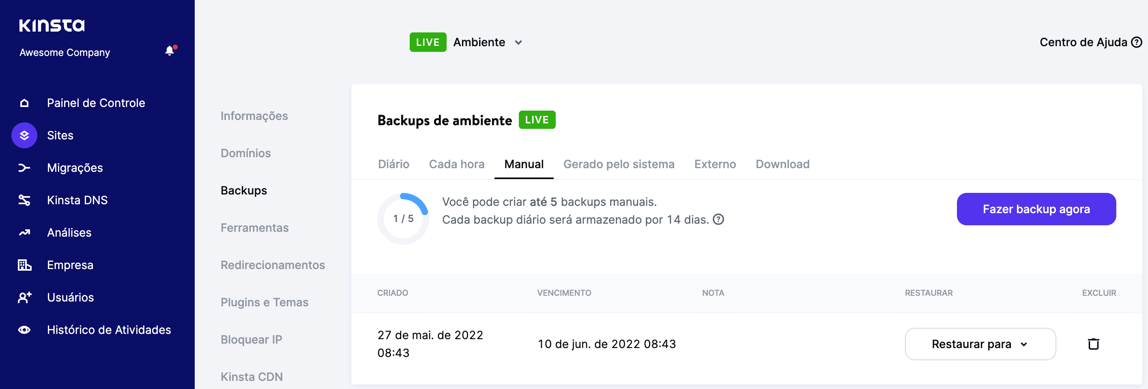Open Usuários via the add-user icon
The image size is (1148, 389).
(24, 297)
